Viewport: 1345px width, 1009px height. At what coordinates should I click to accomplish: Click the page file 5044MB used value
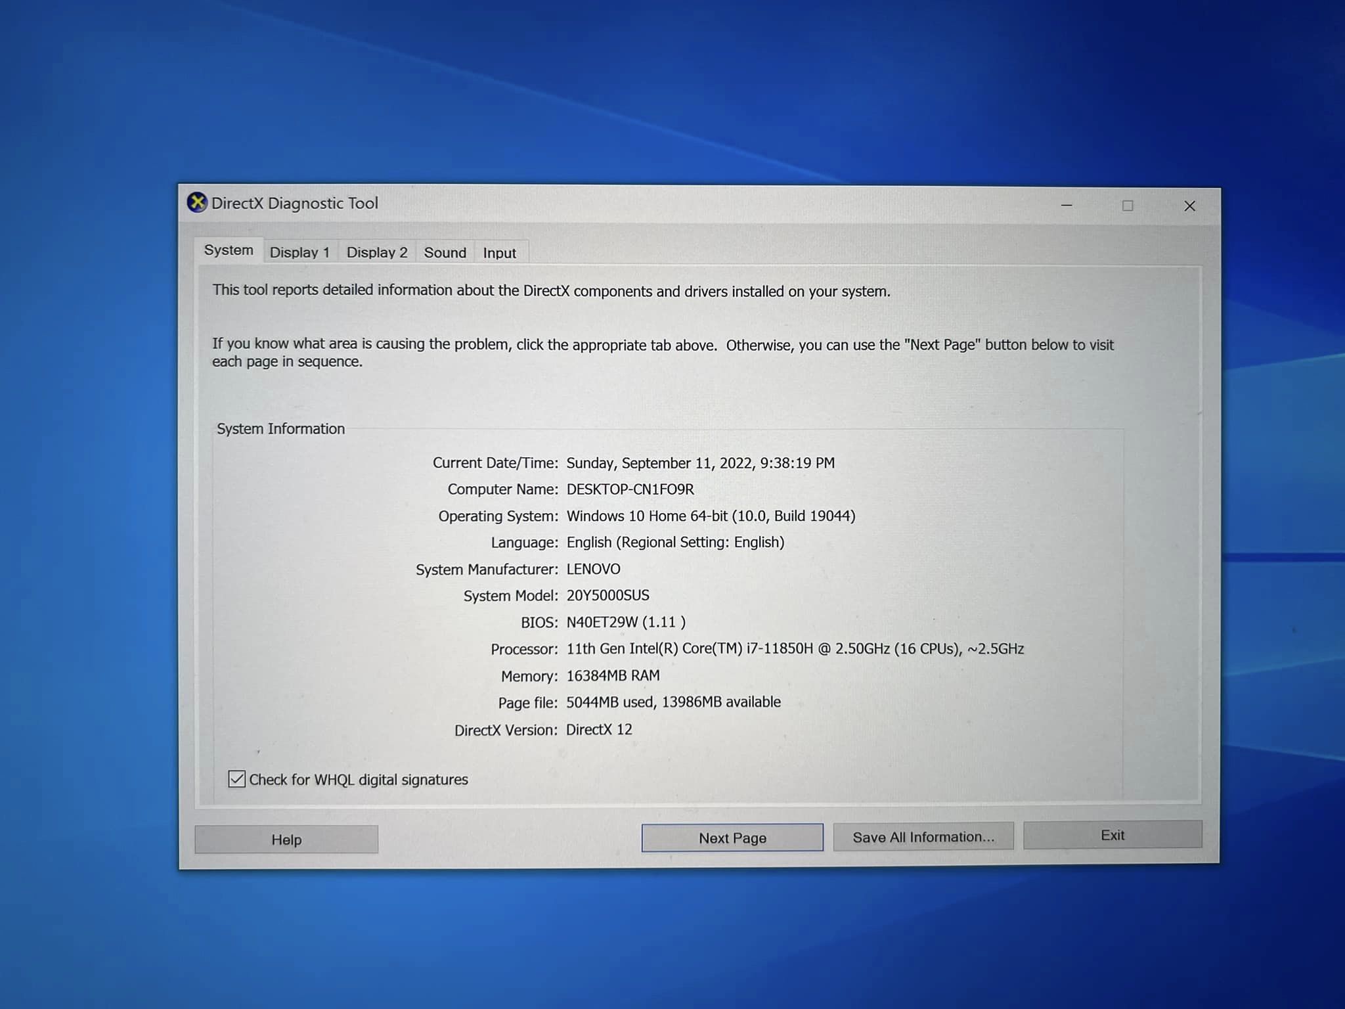pos(674,702)
